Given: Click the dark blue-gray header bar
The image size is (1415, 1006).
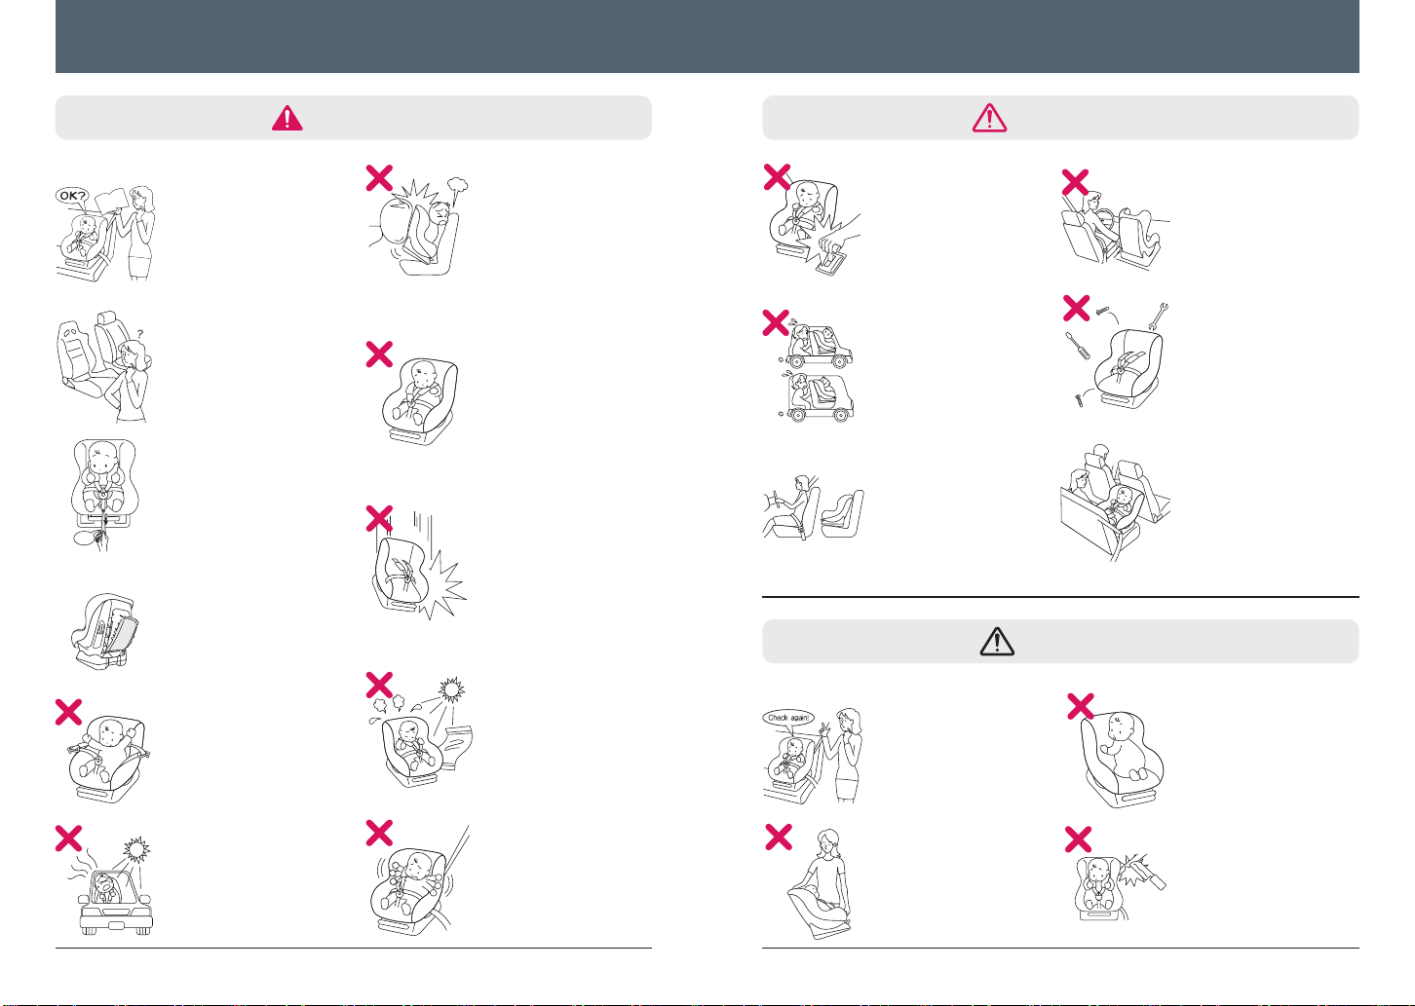Looking at the screenshot, I should tap(707, 36).
